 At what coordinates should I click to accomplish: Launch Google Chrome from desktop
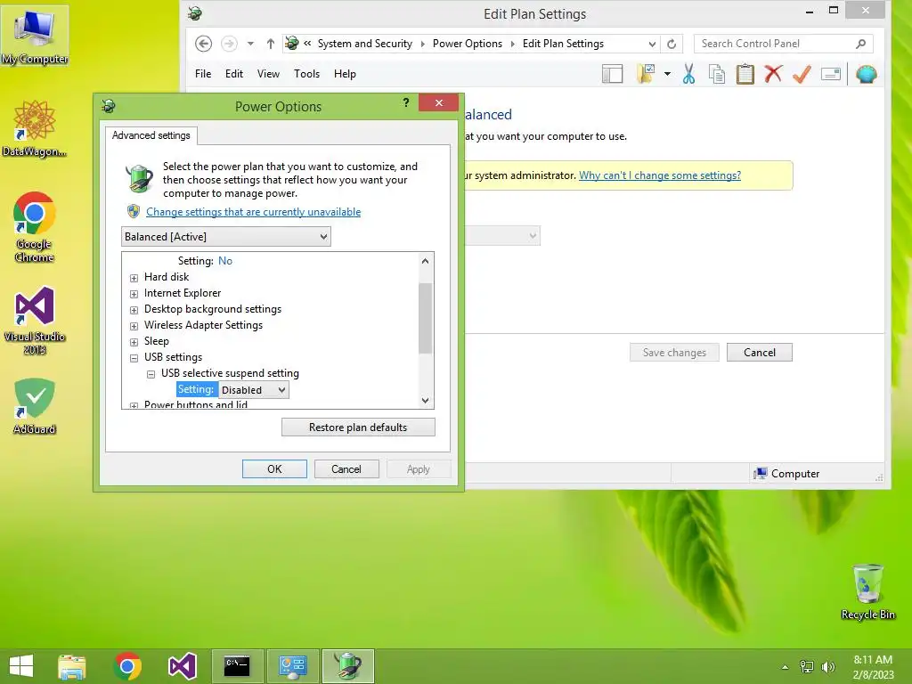pos(35,227)
